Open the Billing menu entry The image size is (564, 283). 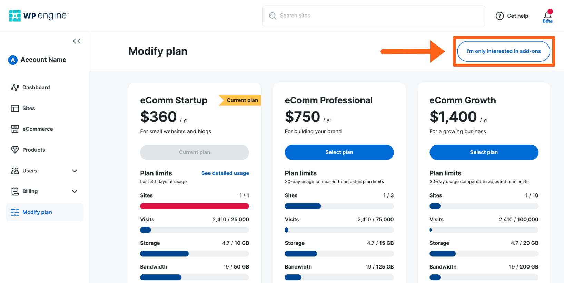(30, 191)
